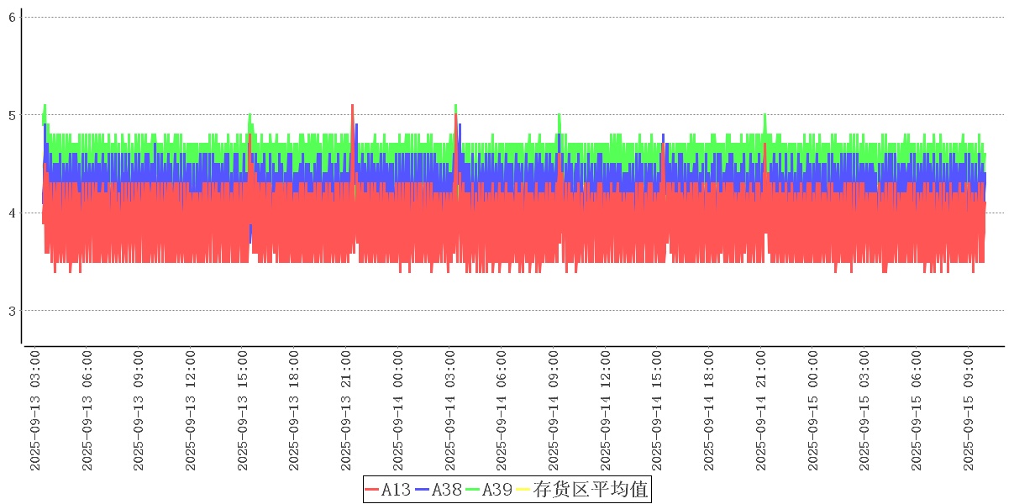Click the yellow 存货区平均值 legend line marker
The image size is (1014, 504).
pyautogui.click(x=523, y=490)
